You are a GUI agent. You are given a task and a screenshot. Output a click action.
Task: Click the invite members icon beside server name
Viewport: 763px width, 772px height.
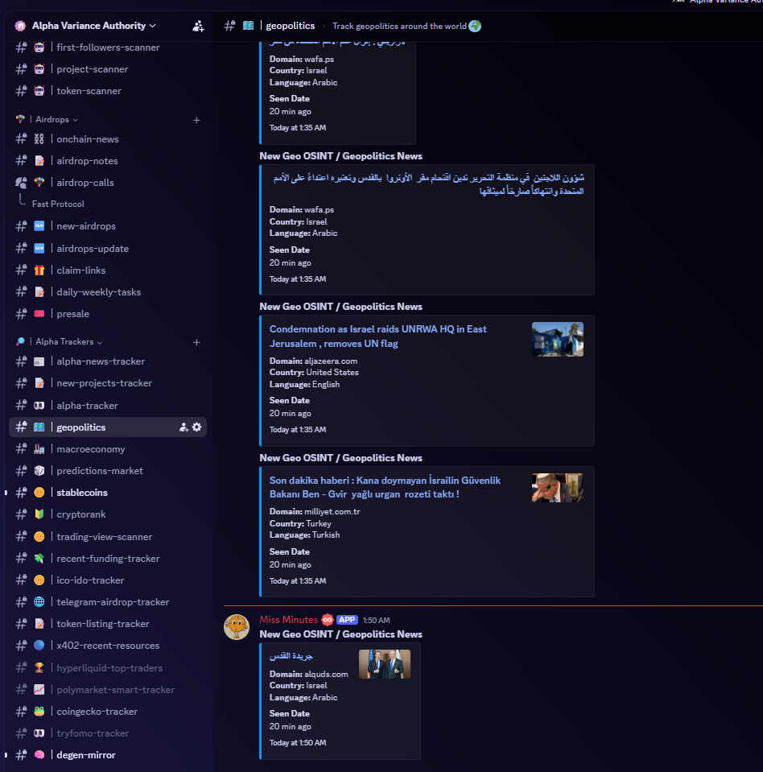198,26
